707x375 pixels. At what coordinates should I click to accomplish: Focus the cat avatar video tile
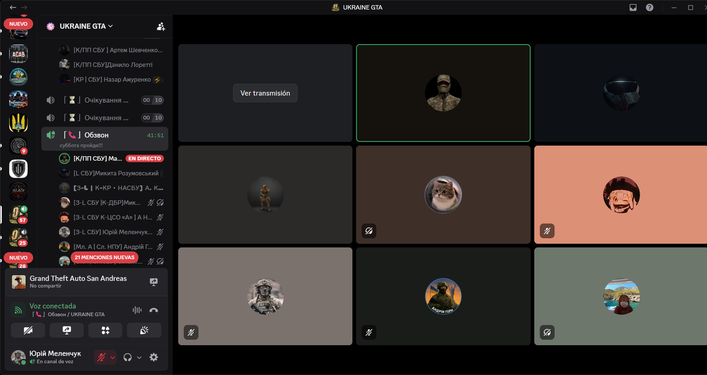coord(443,195)
